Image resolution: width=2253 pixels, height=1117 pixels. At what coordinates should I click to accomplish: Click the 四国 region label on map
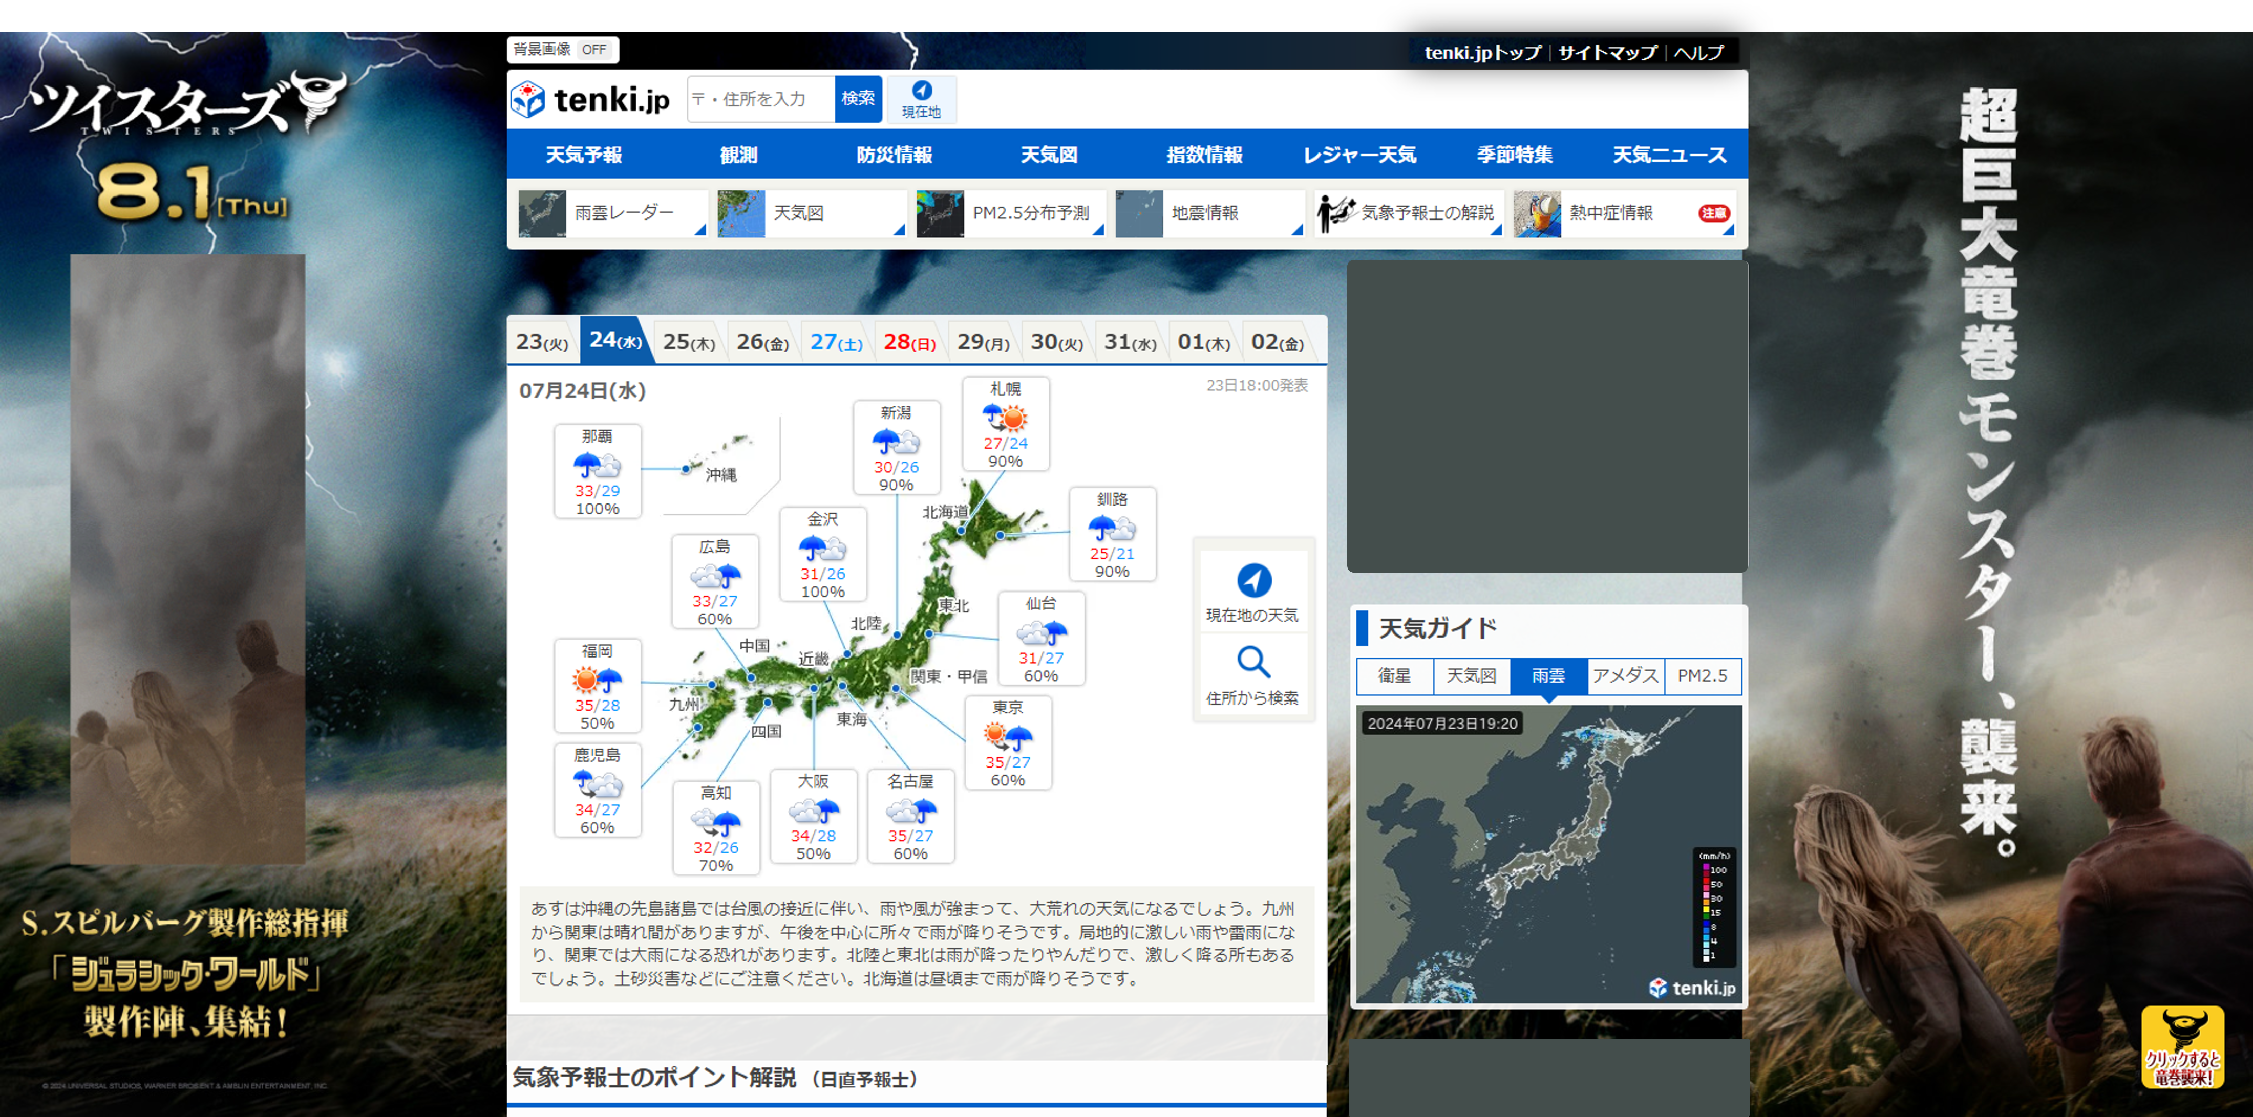[x=766, y=731]
